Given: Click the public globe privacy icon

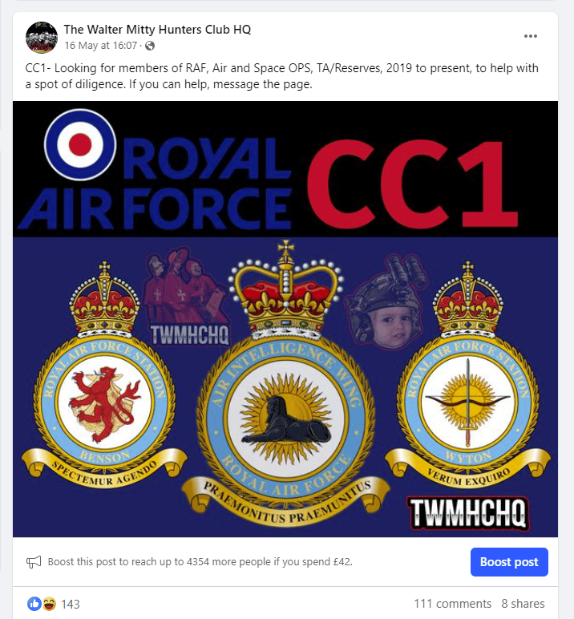Looking at the screenshot, I should point(150,46).
